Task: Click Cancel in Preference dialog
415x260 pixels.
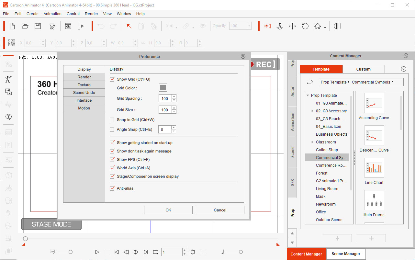Action: pyautogui.click(x=220, y=210)
